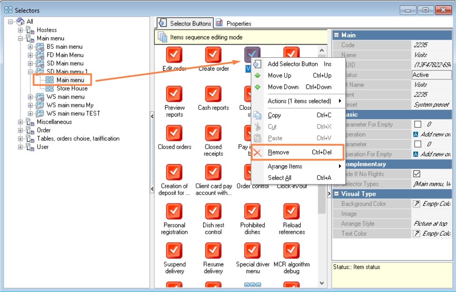Image resolution: width=456 pixels, height=292 pixels.
Task: Toggle the Parameter checkbox in Basic section
Action: 418,144
